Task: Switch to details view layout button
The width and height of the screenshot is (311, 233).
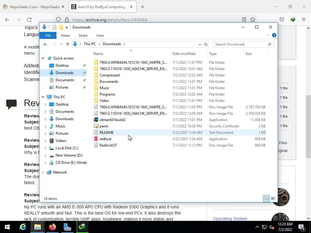Action: (x=266, y=198)
